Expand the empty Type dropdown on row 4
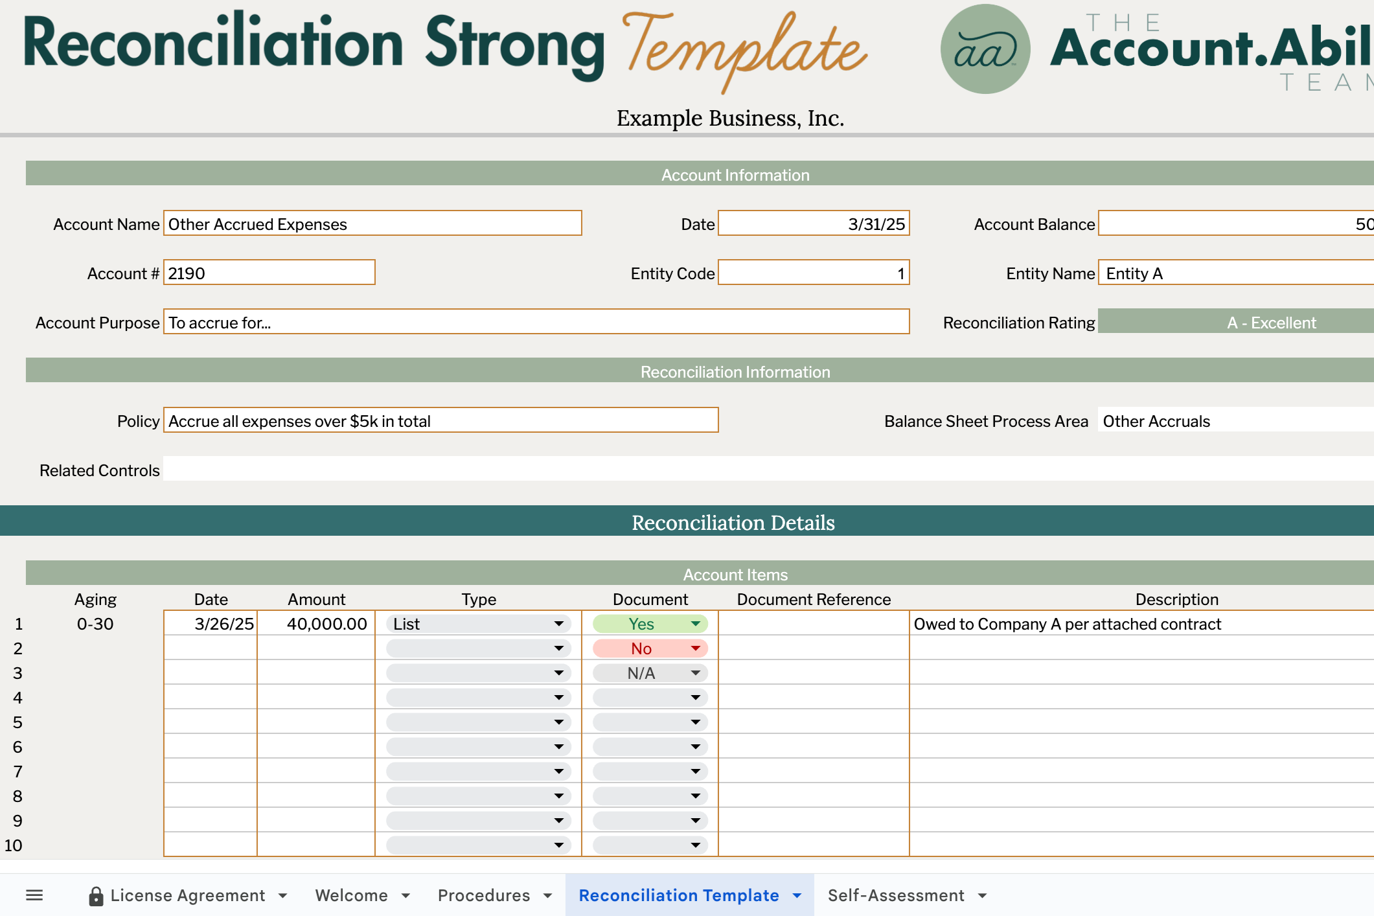Image resolution: width=1374 pixels, height=916 pixels. (x=558, y=697)
